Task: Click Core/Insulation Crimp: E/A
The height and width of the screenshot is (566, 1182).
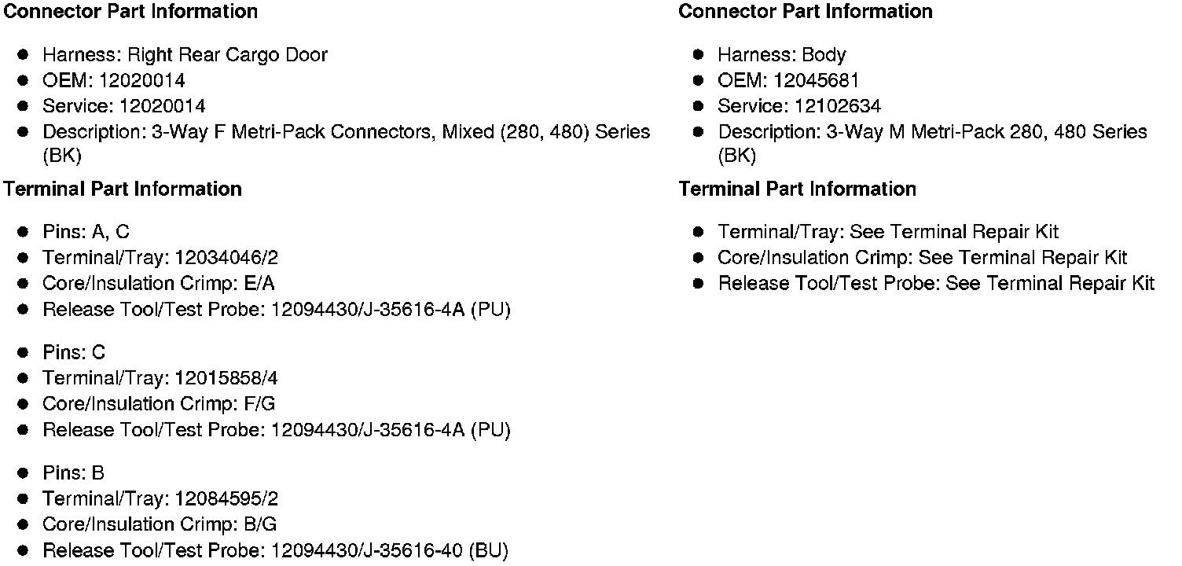Action: (159, 284)
